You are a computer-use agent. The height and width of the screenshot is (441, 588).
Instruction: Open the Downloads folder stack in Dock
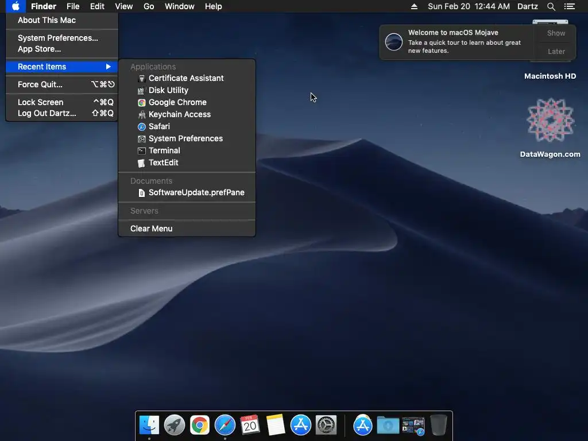pos(388,425)
